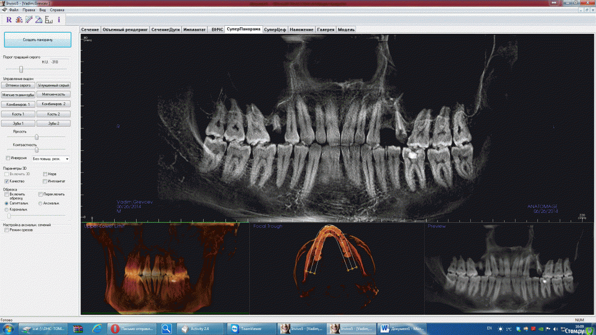Tick the Нерв checkbox
Screen dimensions: 596x335
(x=45, y=174)
